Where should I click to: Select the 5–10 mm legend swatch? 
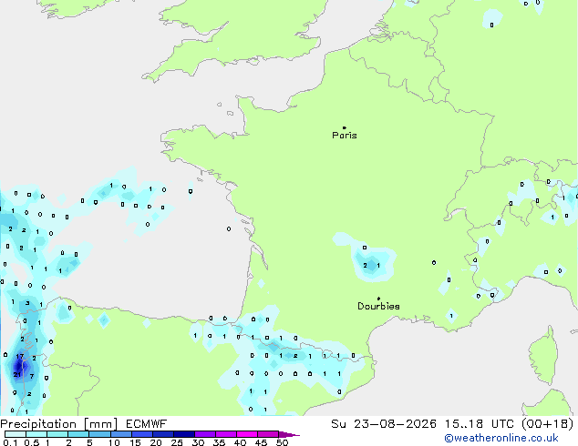[99, 434]
